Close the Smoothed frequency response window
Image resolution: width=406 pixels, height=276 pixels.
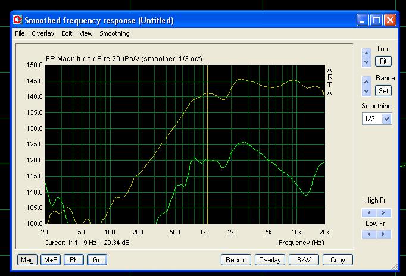pos(390,20)
